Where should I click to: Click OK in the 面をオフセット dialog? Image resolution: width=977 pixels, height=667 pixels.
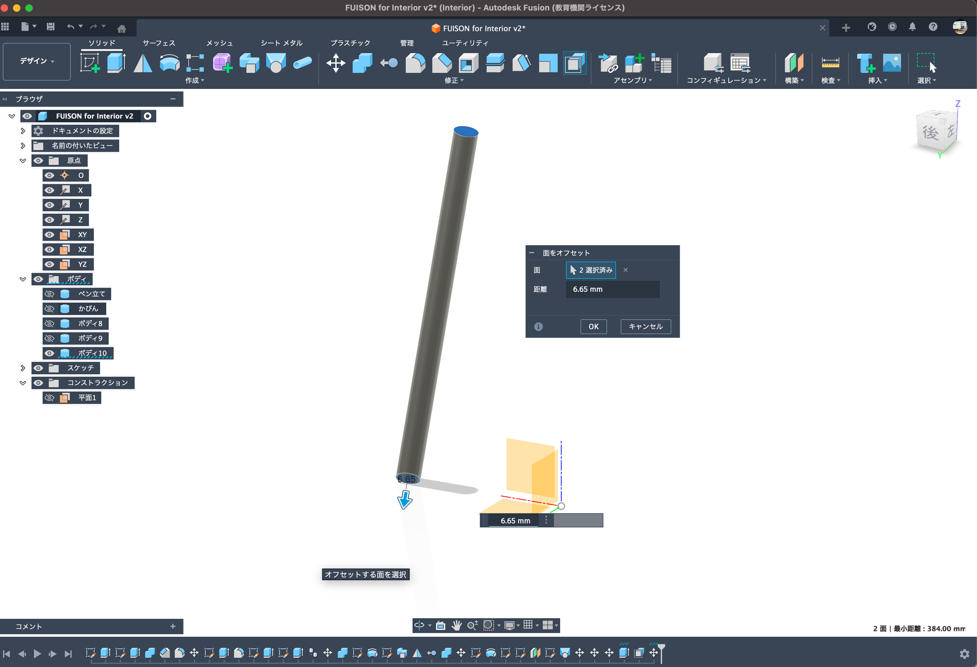click(593, 327)
